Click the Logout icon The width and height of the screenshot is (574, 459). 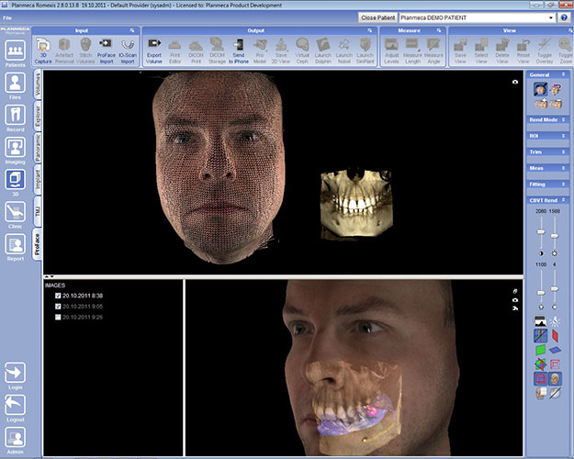(x=15, y=405)
